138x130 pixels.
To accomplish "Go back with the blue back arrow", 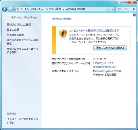I will click(5, 9).
